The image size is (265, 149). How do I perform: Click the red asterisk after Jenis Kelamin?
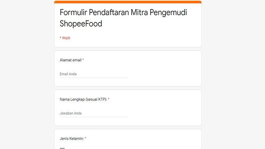click(85, 138)
